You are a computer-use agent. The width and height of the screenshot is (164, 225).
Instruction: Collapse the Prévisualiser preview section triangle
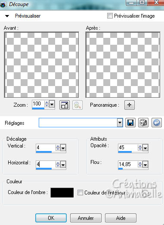pyautogui.click(x=7, y=16)
